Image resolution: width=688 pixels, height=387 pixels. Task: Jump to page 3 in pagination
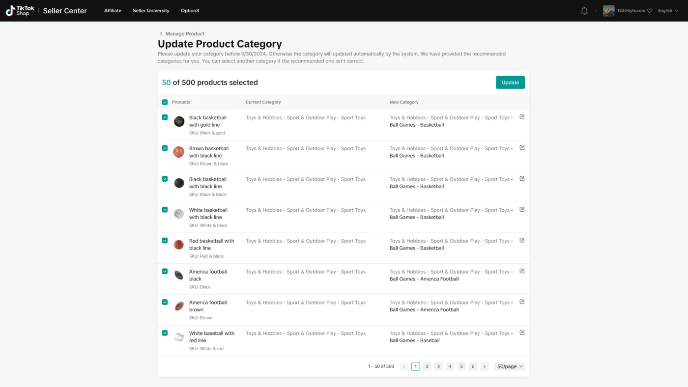click(438, 366)
